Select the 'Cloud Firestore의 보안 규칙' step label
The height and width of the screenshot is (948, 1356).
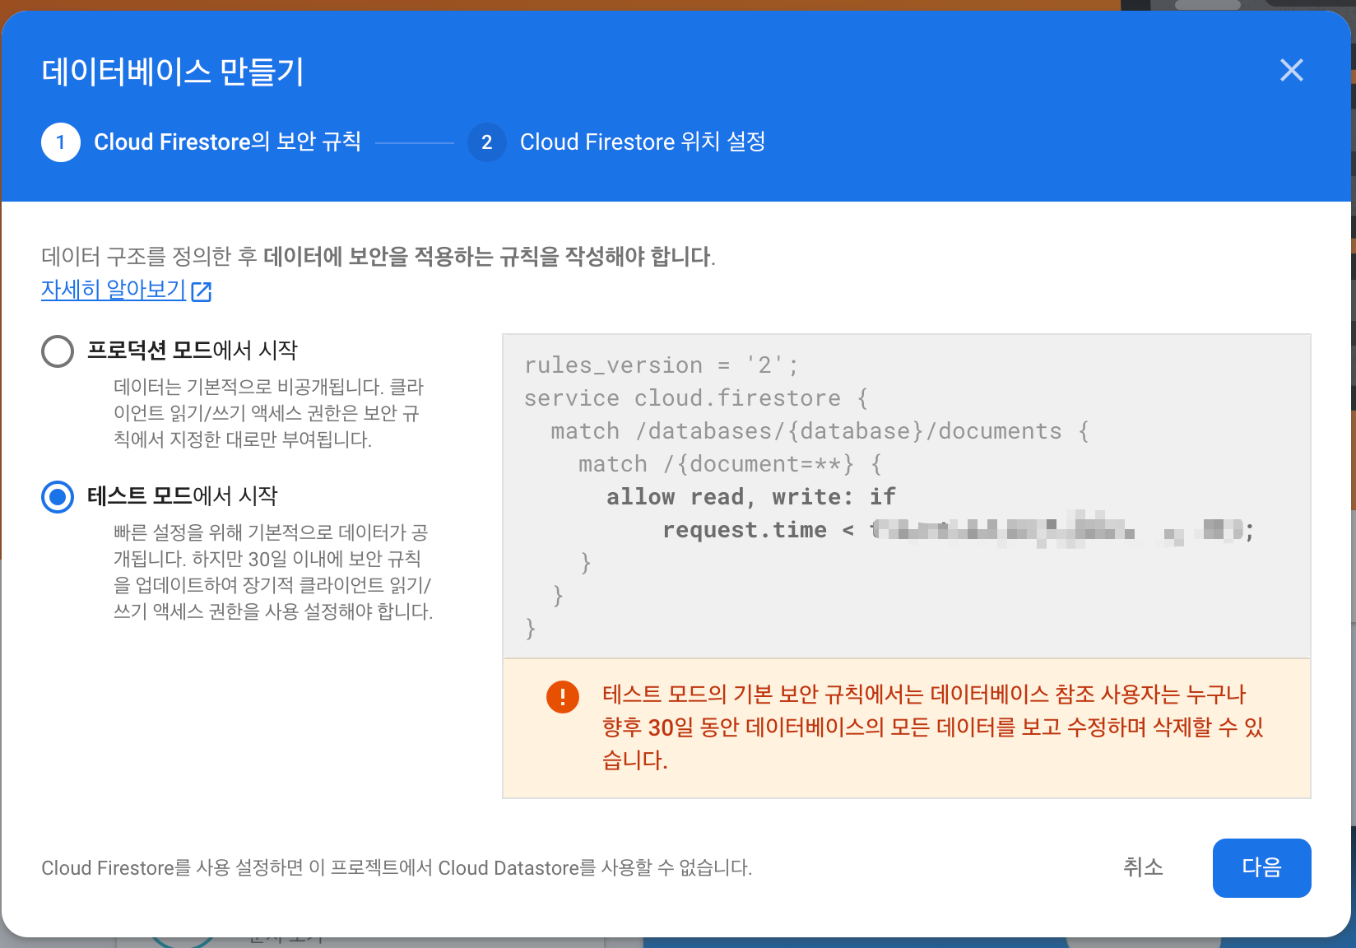click(227, 142)
